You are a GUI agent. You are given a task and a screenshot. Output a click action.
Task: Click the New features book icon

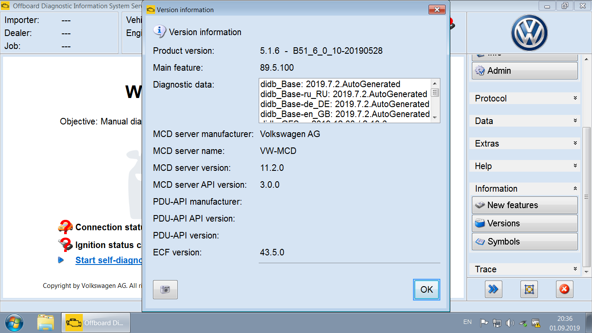480,205
